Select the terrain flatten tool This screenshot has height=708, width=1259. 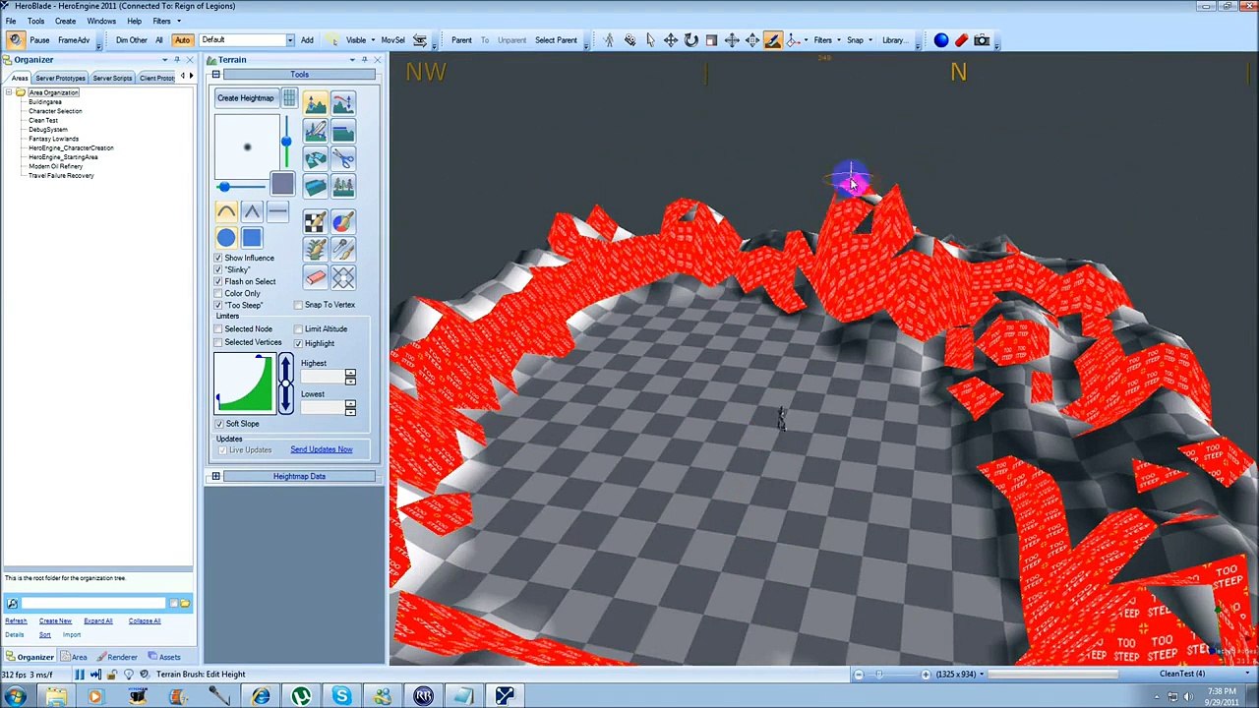pos(343,131)
